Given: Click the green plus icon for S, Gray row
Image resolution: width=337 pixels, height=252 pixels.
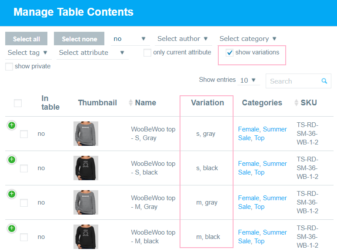Looking at the screenshot, I should [x=12, y=125].
